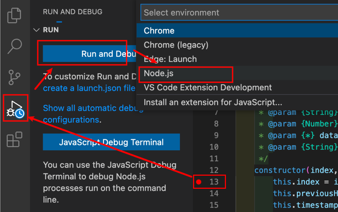Image resolution: width=338 pixels, height=212 pixels.
Task: Click this.index code on line 13
Action: tap(296, 182)
